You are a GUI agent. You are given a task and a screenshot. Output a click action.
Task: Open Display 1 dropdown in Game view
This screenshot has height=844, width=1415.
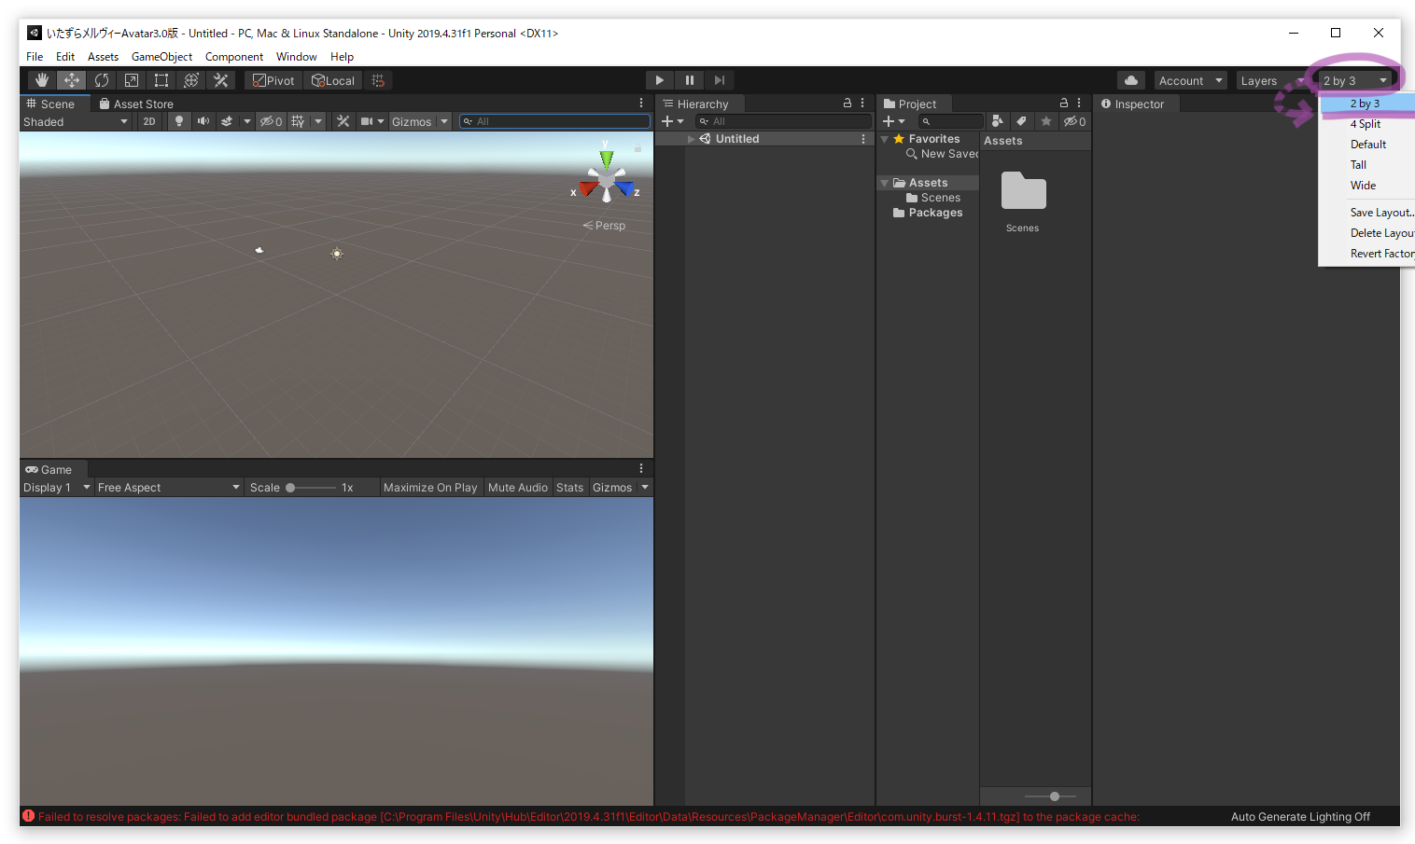(x=57, y=487)
